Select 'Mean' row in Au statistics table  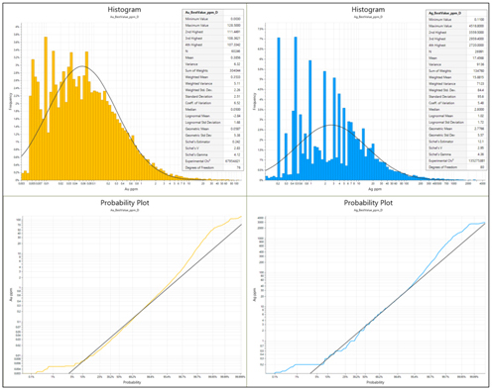click(x=213, y=57)
